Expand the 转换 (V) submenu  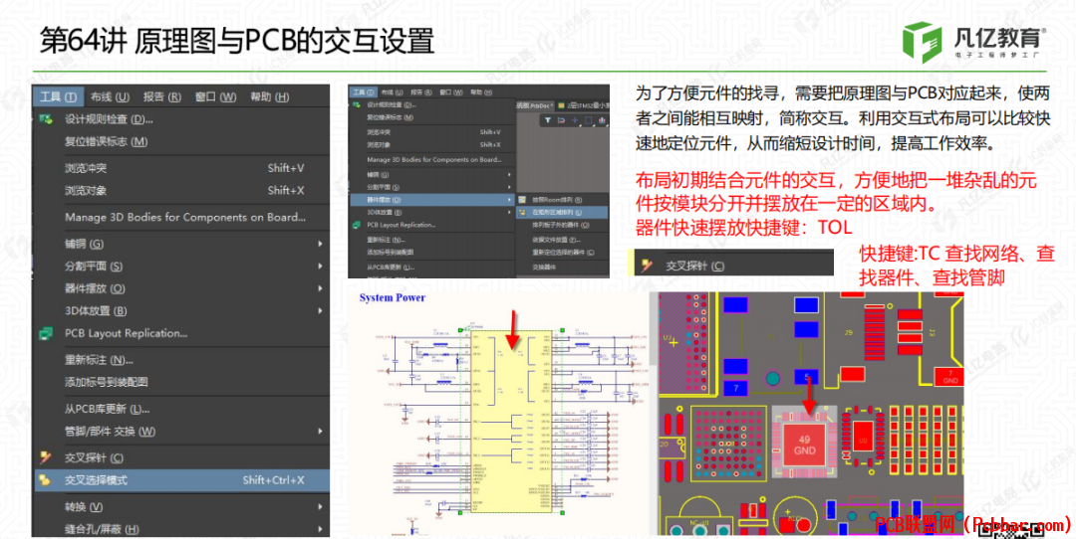pyautogui.click(x=181, y=507)
